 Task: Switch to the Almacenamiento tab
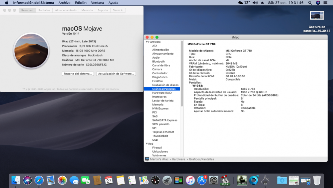coord(66,10)
